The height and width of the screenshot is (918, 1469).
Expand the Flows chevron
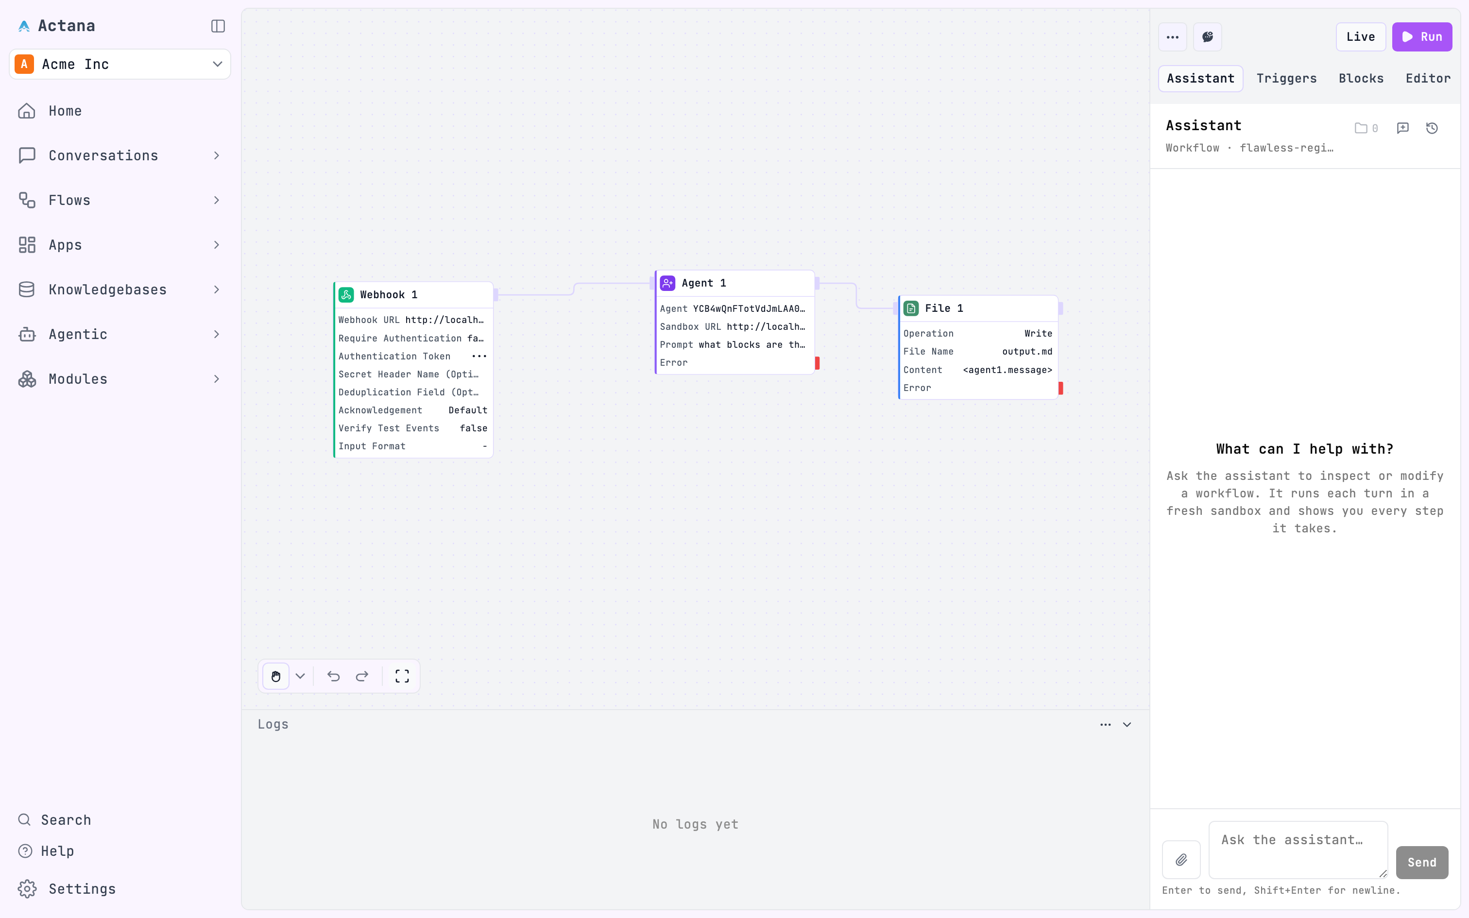click(x=217, y=200)
